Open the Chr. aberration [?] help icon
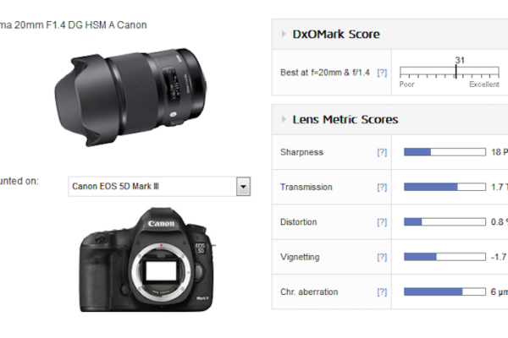 382,292
